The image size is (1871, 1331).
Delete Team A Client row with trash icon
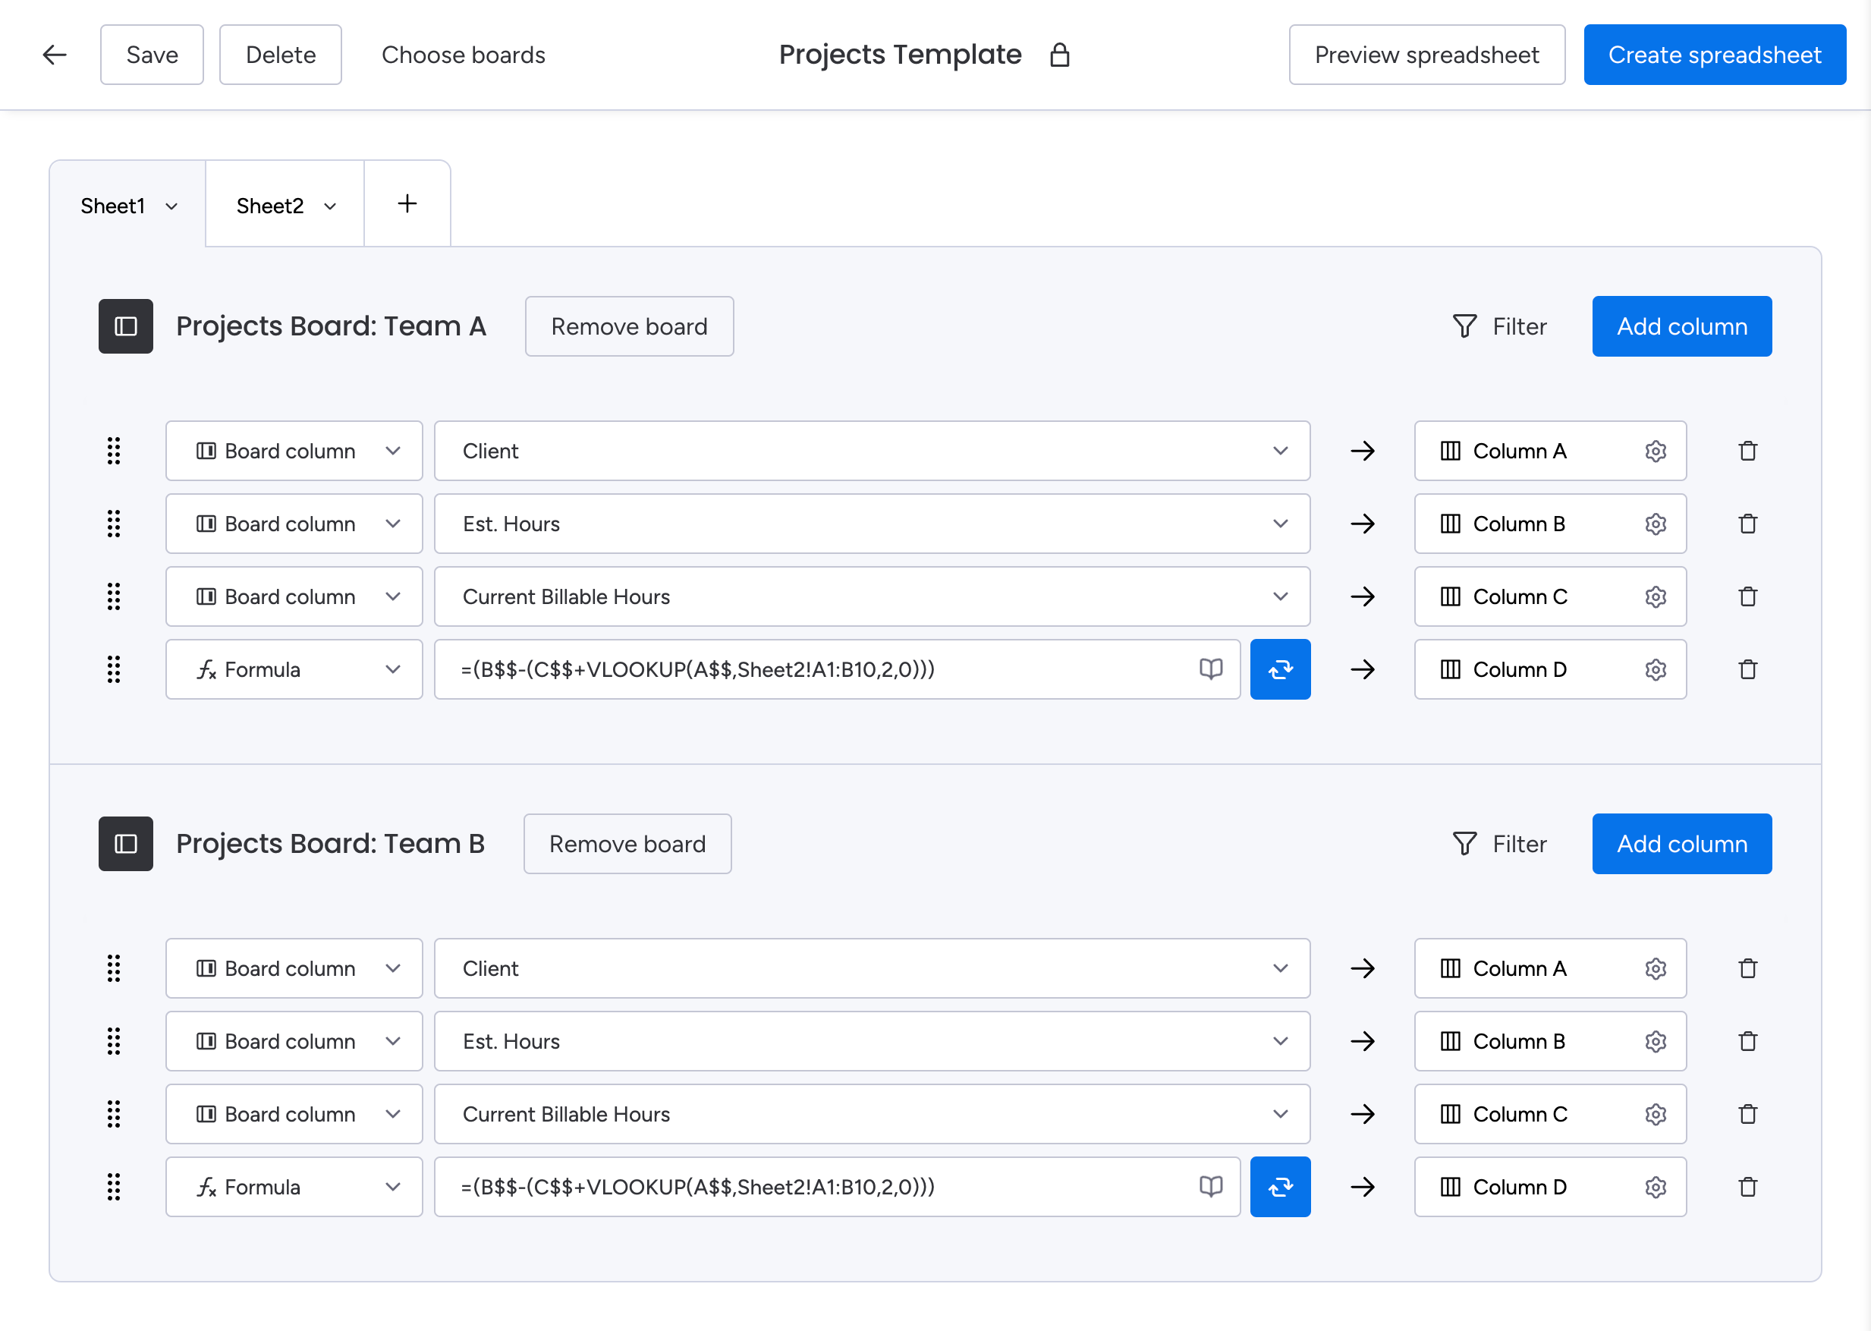pyautogui.click(x=1747, y=451)
